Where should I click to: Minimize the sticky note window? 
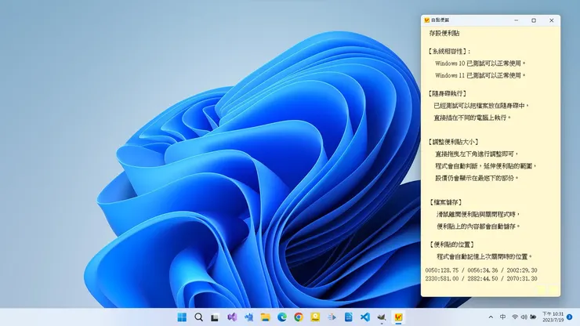click(x=516, y=20)
